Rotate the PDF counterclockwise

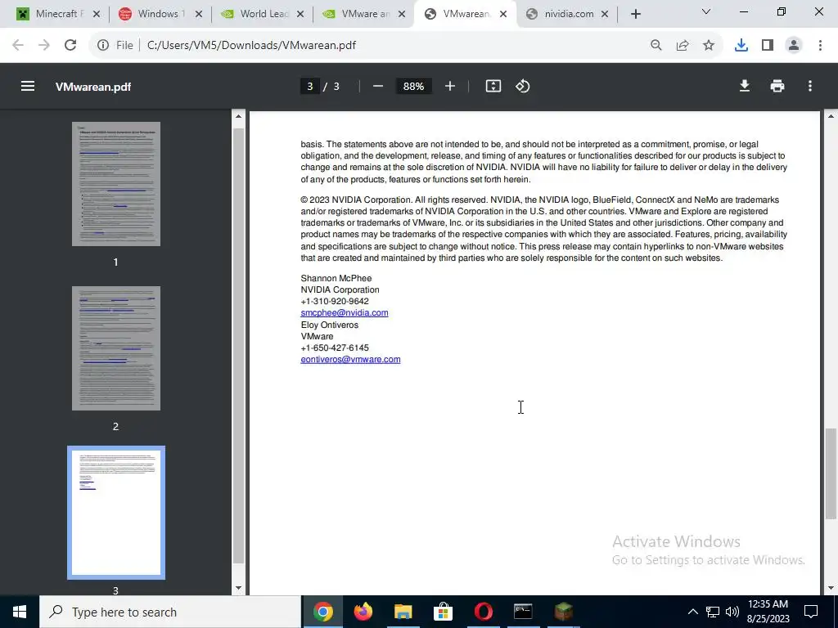point(523,86)
